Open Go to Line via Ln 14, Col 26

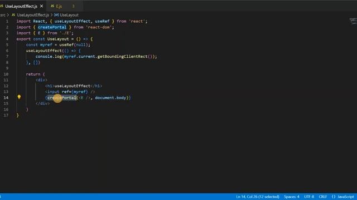click(x=258, y=197)
